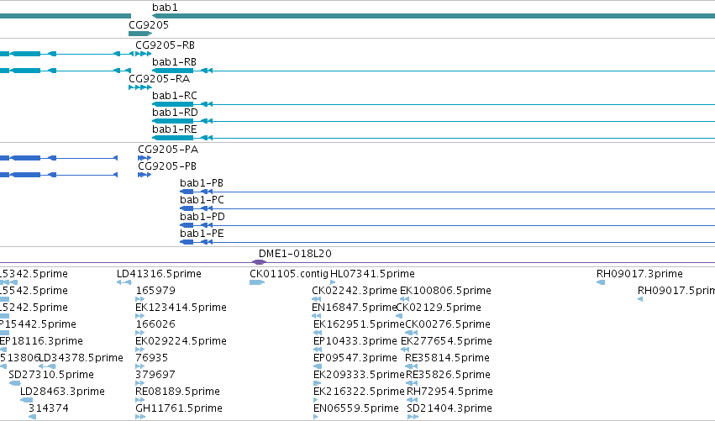Select the bab1-RC transcript label
The width and height of the screenshot is (715, 421).
[x=175, y=96]
